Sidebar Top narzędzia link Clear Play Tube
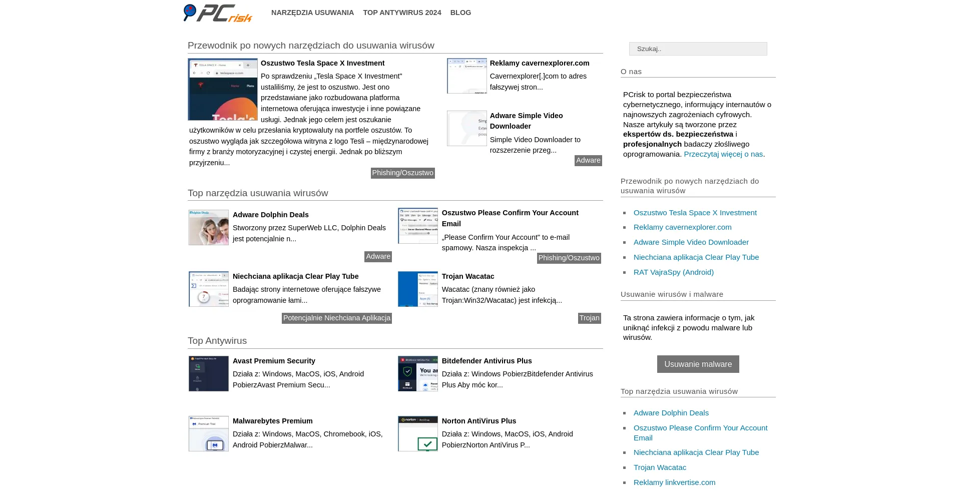Viewport: 961px width, 502px height. (x=696, y=452)
